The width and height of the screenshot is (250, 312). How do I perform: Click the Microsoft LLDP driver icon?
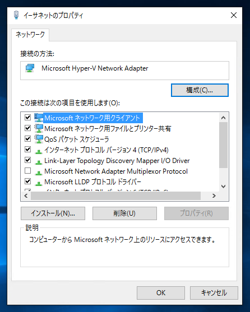(39, 183)
